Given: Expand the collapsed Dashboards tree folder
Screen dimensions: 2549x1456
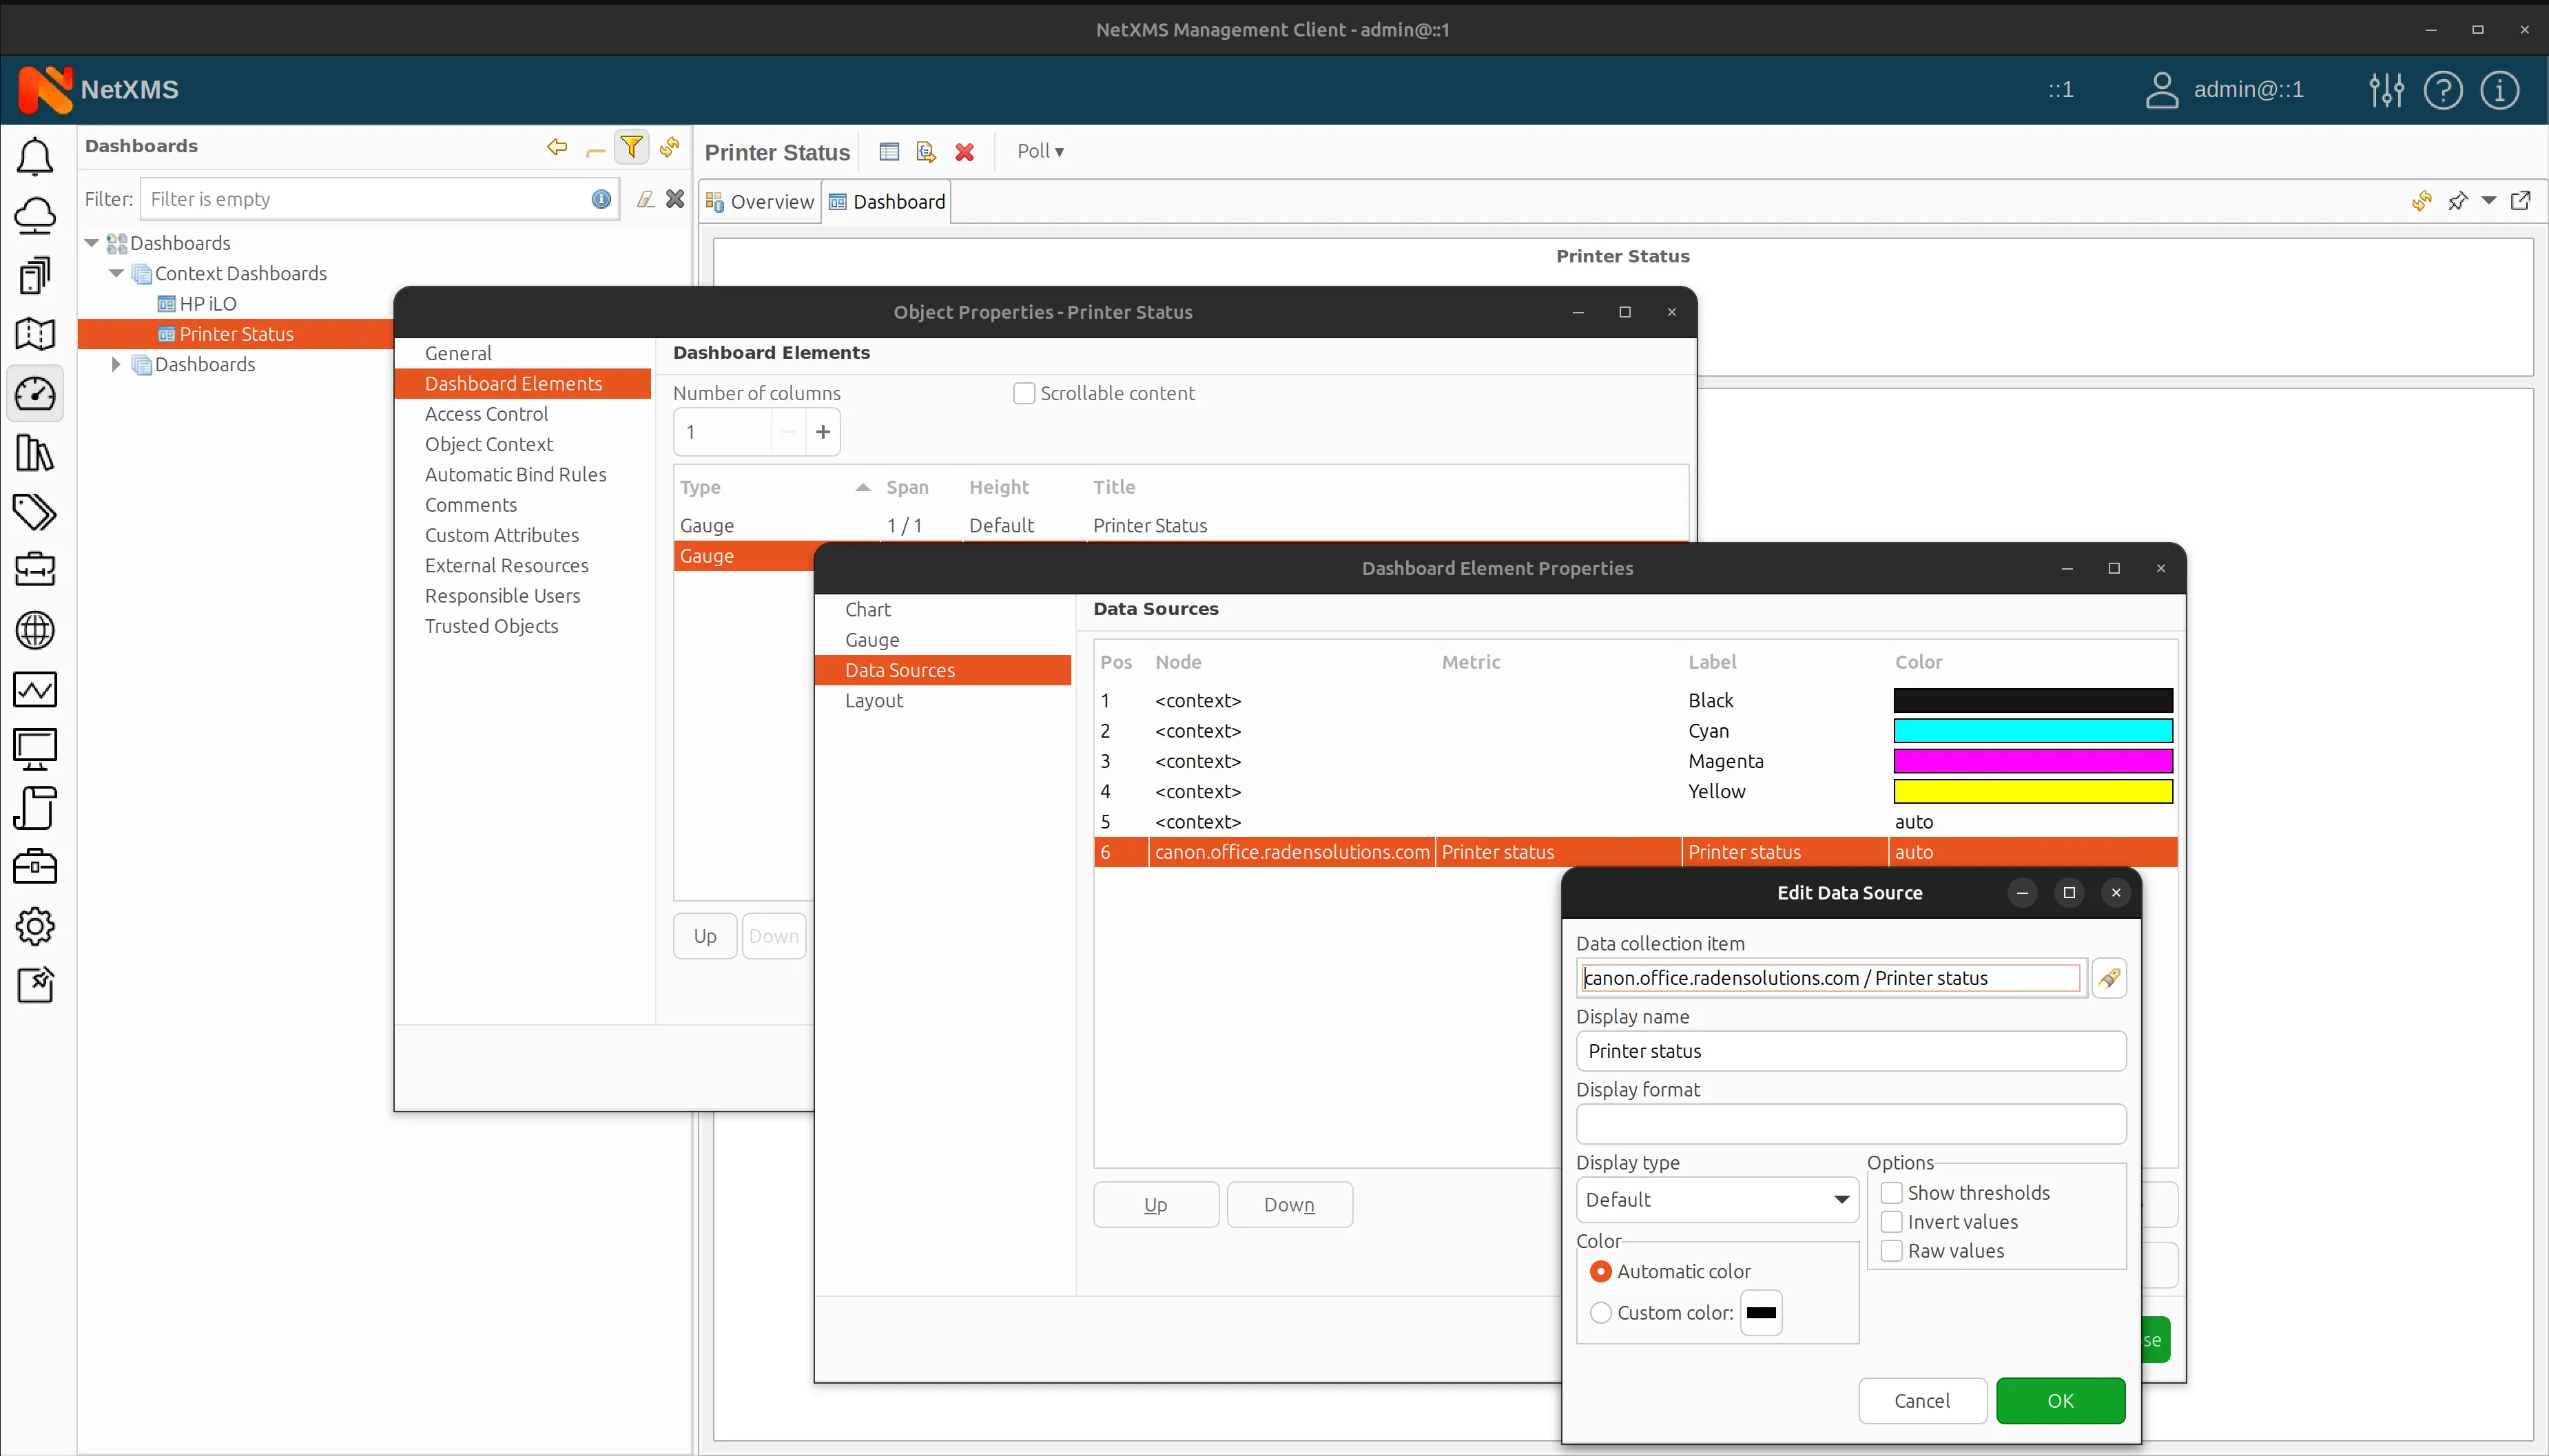Looking at the screenshot, I should tap(116, 364).
